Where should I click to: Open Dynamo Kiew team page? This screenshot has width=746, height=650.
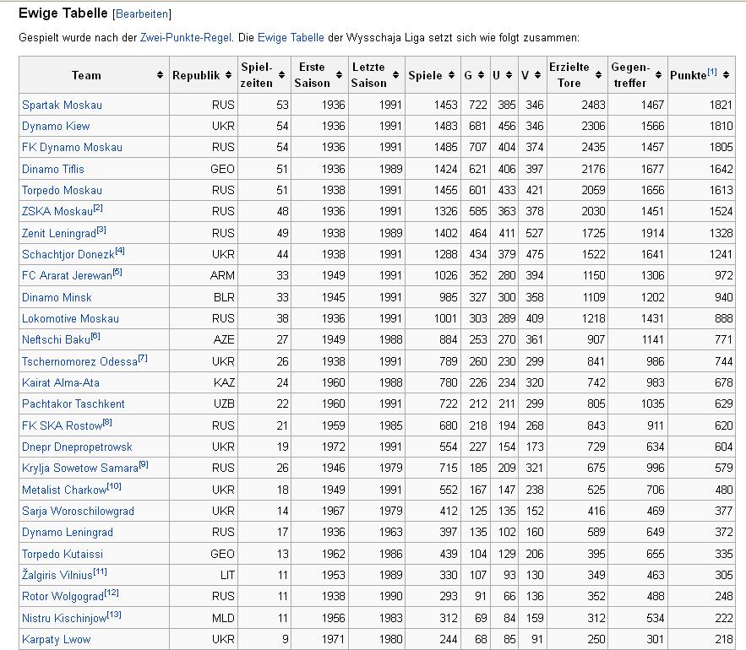56,127
